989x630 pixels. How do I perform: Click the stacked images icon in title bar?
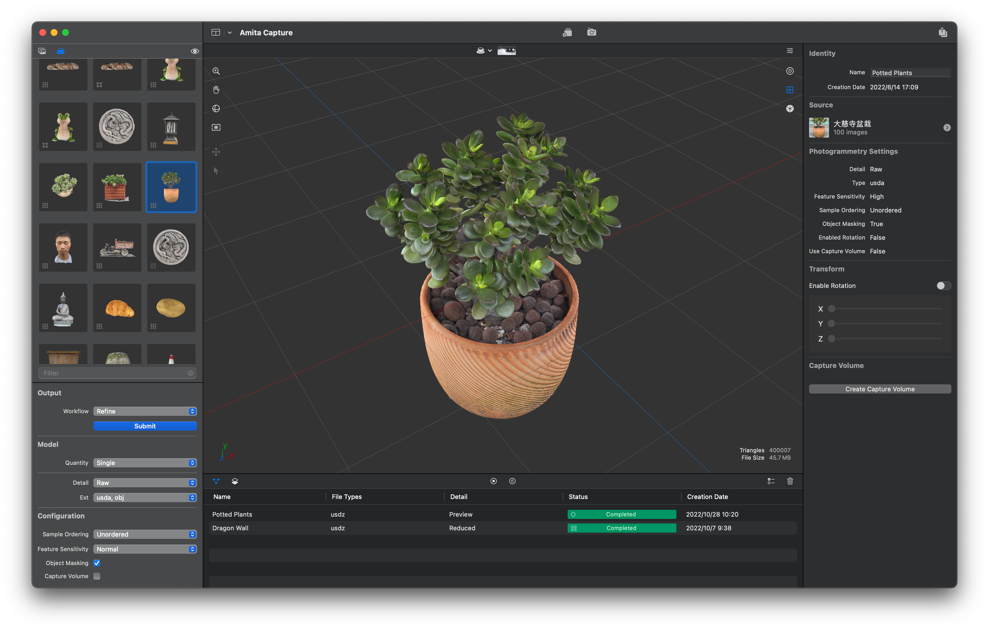click(567, 32)
